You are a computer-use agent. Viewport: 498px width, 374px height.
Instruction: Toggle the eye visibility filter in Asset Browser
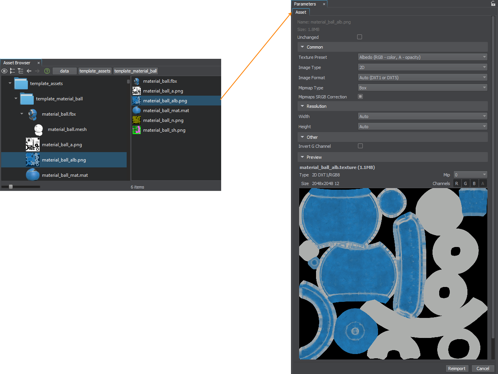pyautogui.click(x=4, y=71)
